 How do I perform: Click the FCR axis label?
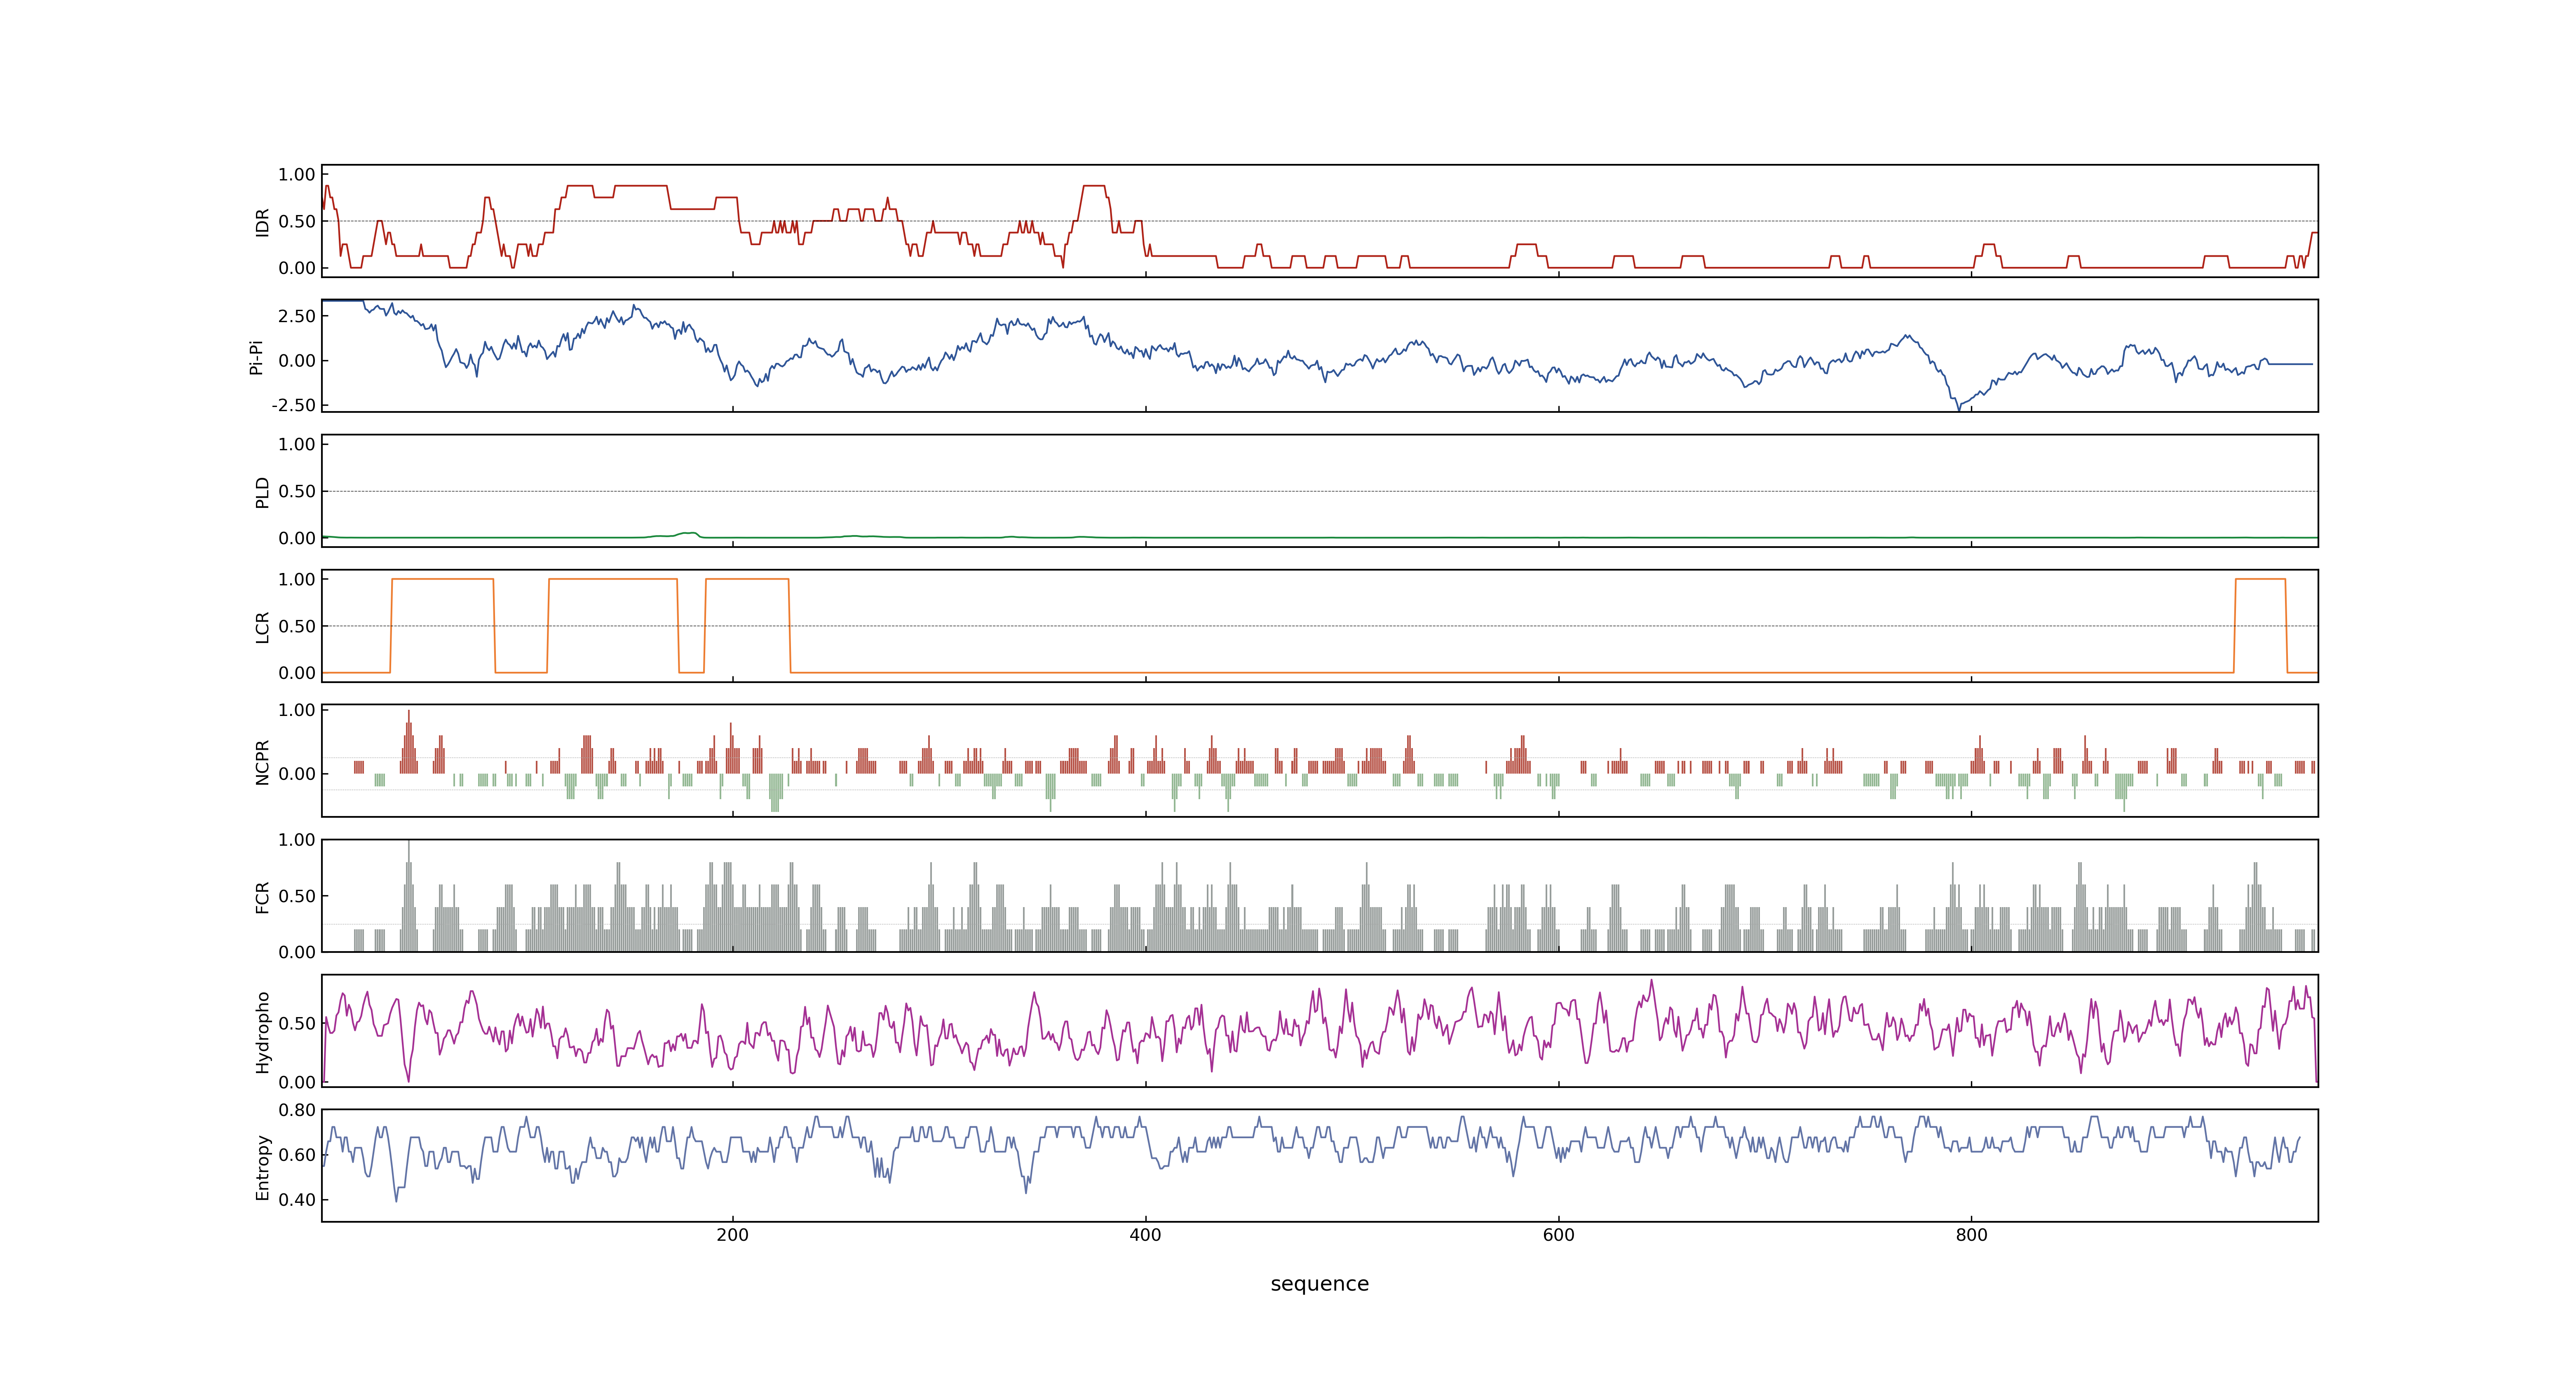pos(262,897)
